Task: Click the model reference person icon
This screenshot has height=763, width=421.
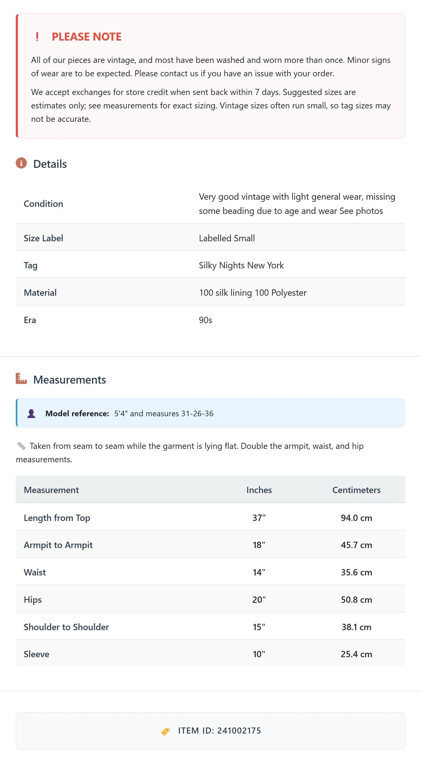Action: tap(31, 413)
